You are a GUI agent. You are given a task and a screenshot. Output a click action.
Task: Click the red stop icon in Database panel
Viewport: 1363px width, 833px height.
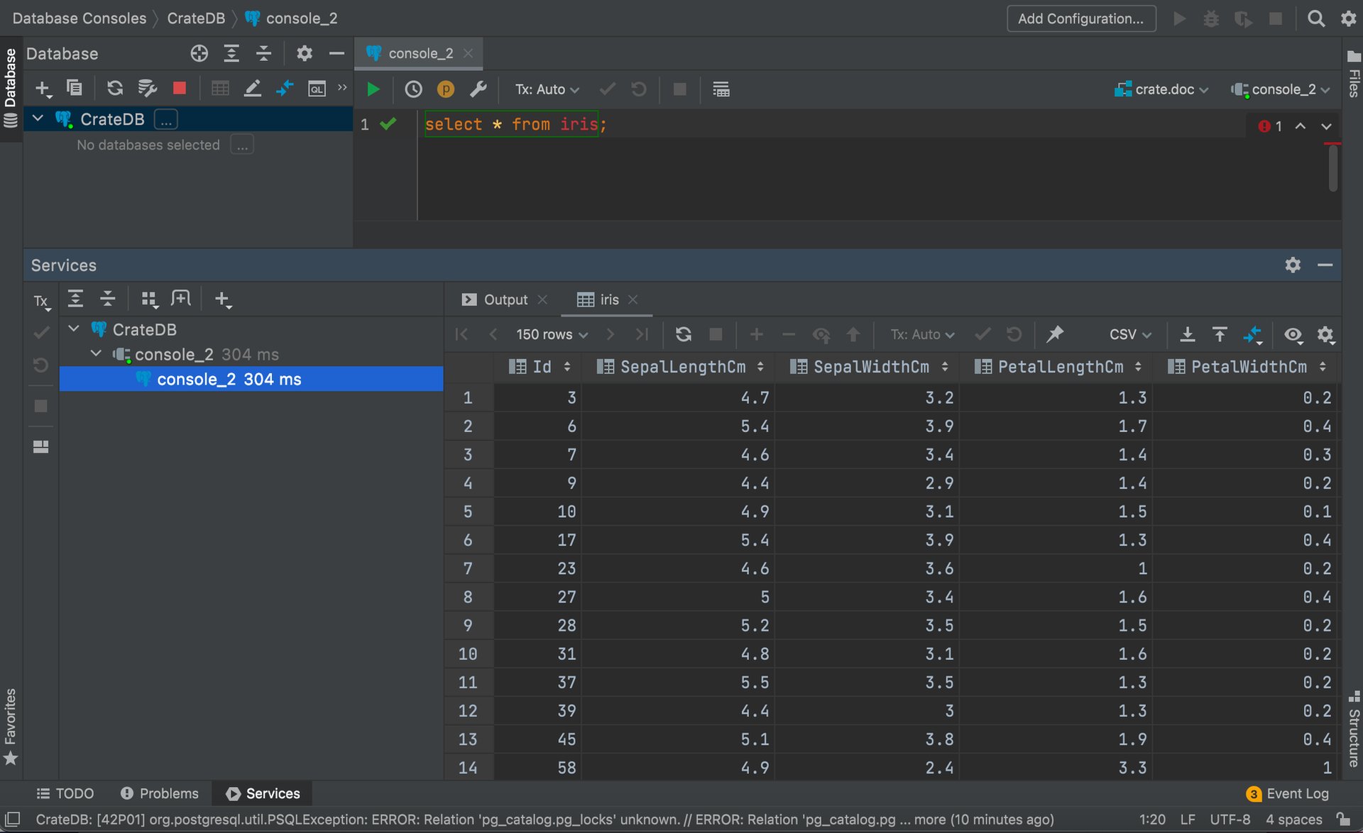pos(179,88)
